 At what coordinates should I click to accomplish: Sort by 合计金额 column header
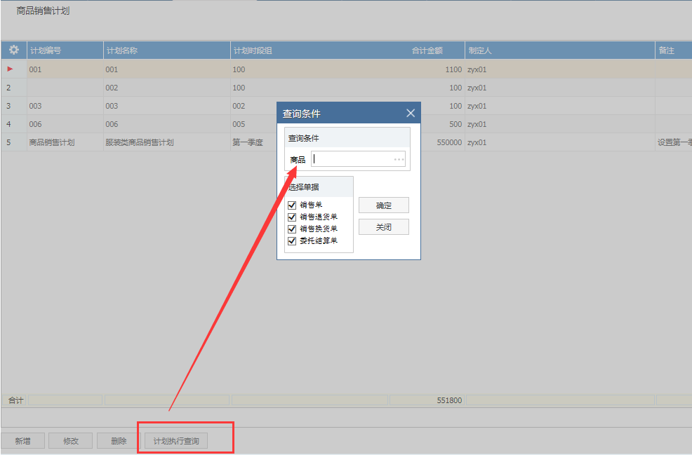point(427,50)
